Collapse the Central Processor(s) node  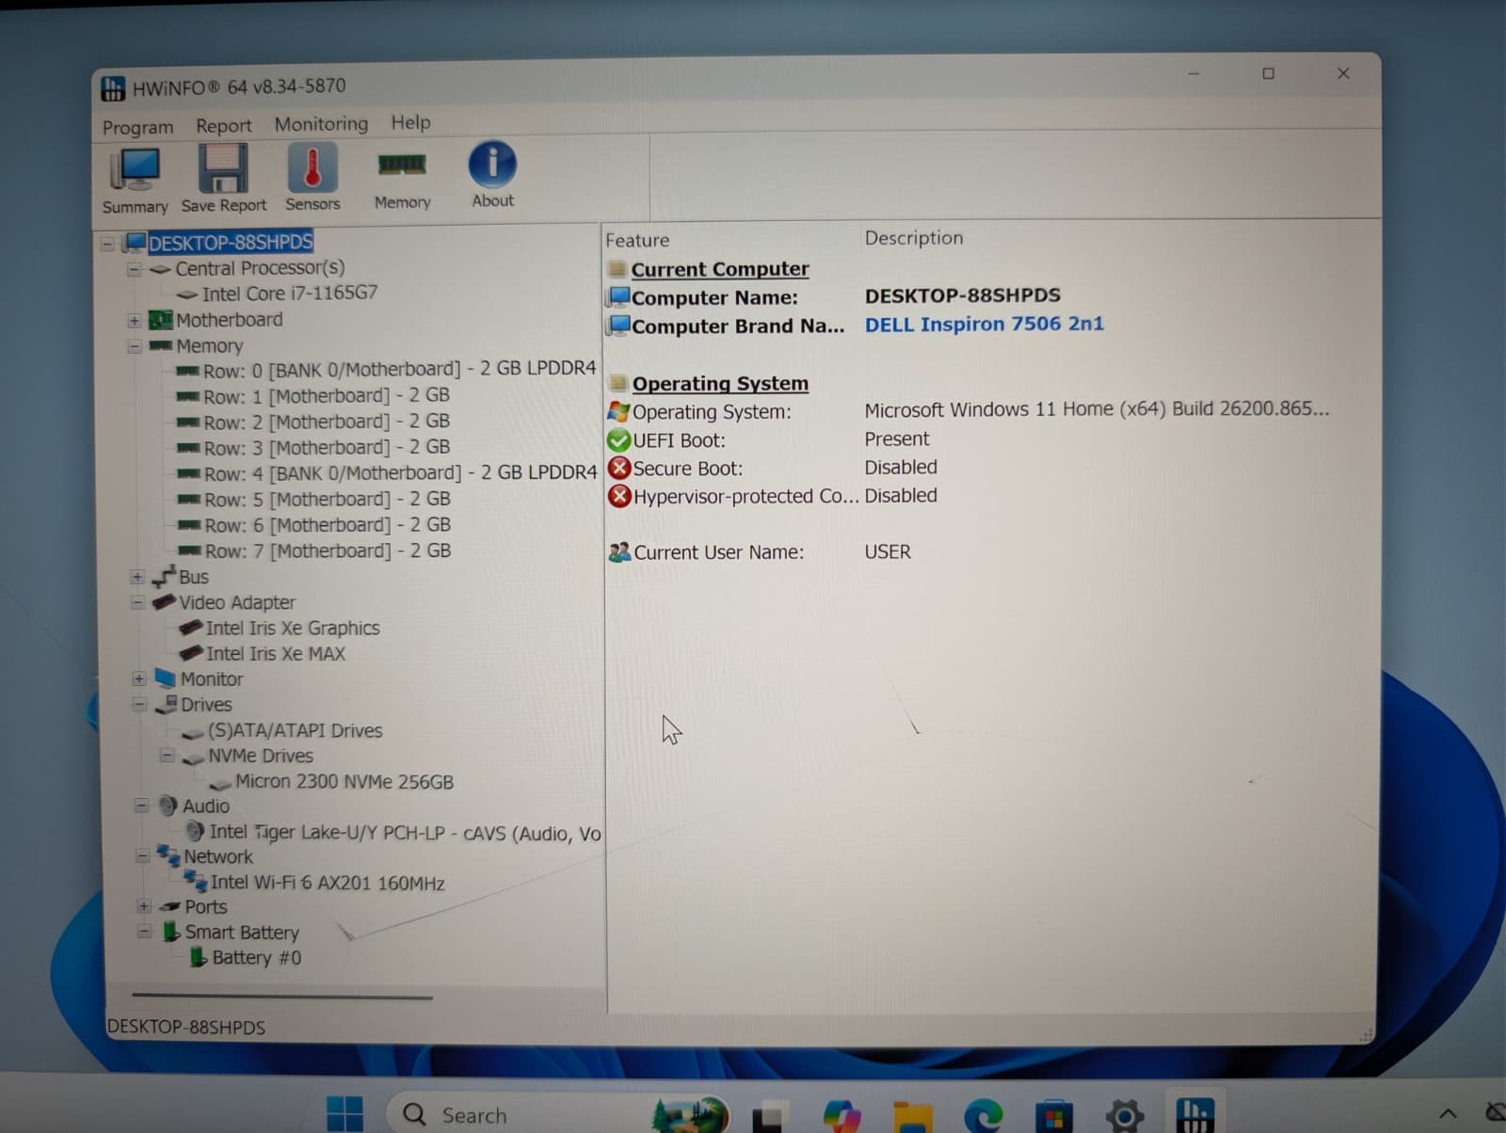click(x=134, y=269)
